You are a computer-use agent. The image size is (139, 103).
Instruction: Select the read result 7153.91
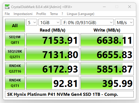click(53, 40)
